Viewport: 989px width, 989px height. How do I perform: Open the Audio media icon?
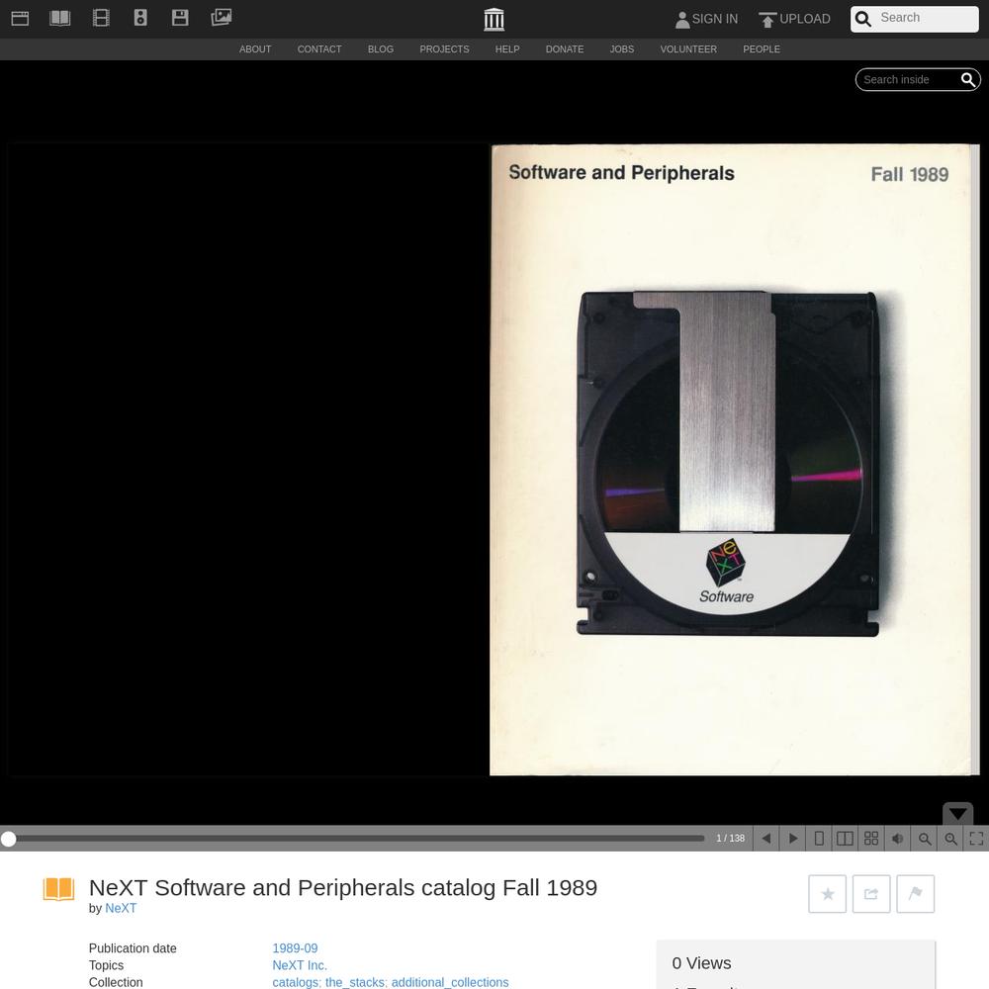click(140, 18)
